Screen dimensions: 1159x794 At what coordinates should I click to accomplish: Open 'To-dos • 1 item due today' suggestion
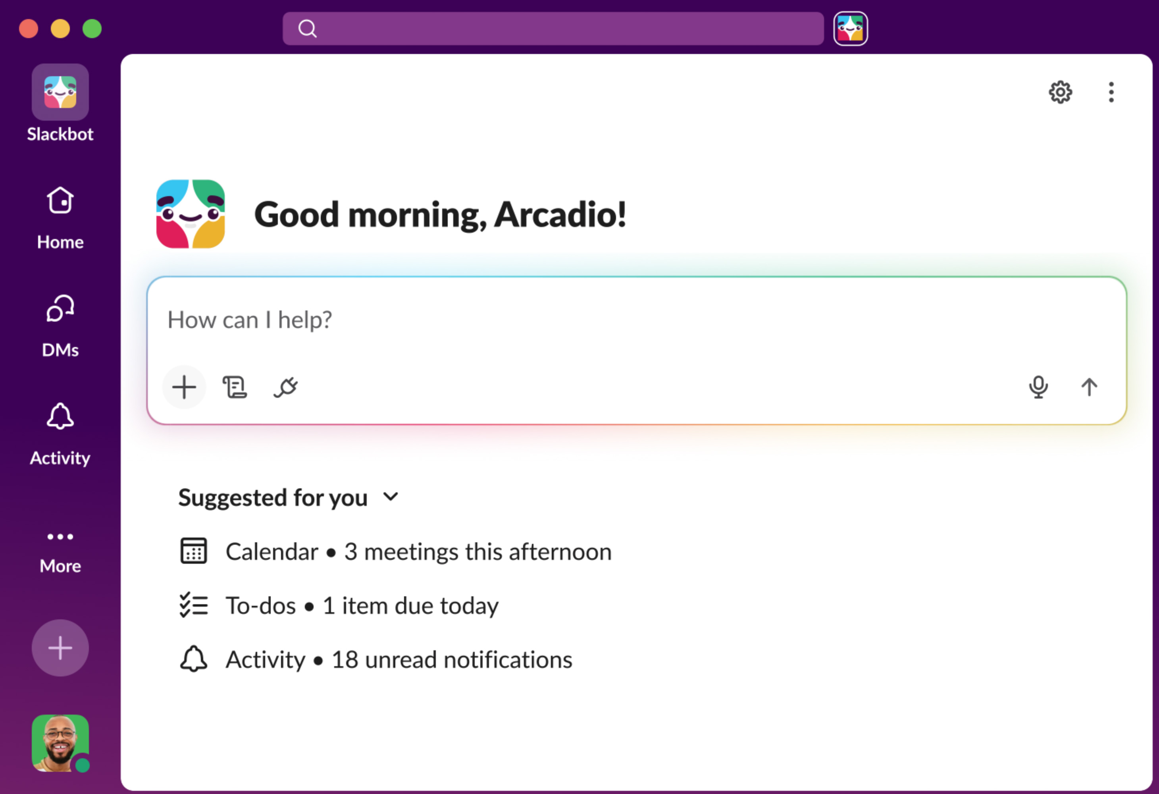click(x=339, y=605)
